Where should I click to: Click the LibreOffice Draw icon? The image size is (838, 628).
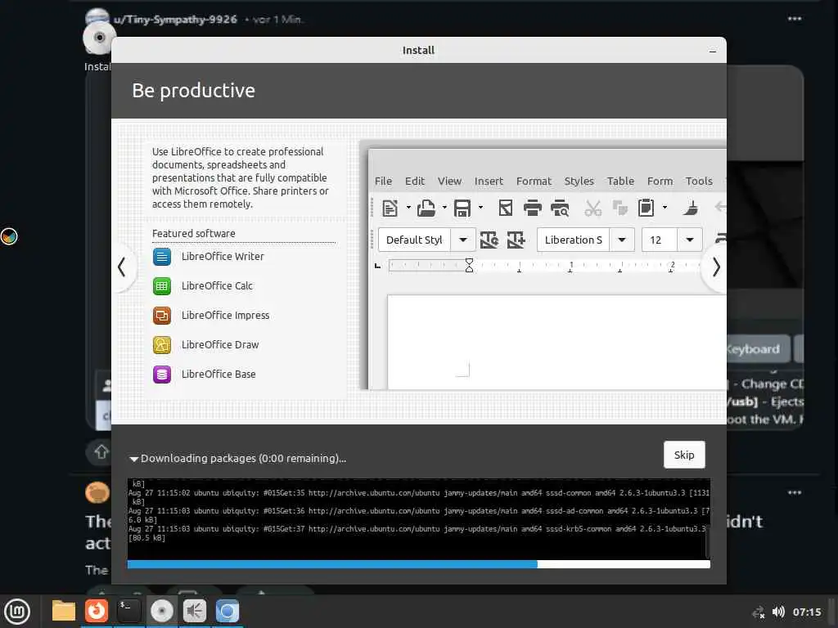(162, 345)
